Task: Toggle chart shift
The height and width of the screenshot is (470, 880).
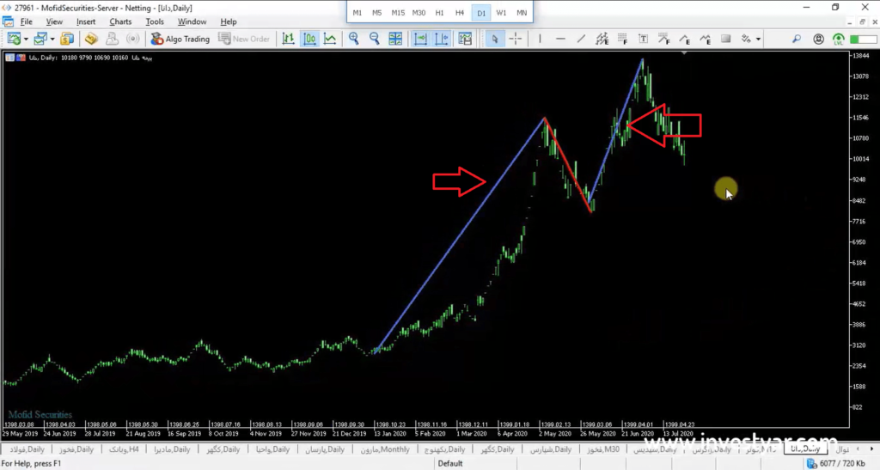Action: pos(442,39)
